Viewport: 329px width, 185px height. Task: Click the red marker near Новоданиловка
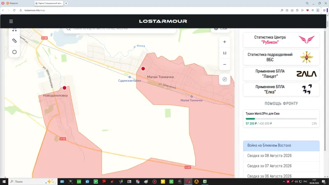(65, 88)
